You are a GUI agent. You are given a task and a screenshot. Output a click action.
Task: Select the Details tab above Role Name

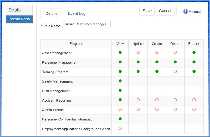[51, 14]
